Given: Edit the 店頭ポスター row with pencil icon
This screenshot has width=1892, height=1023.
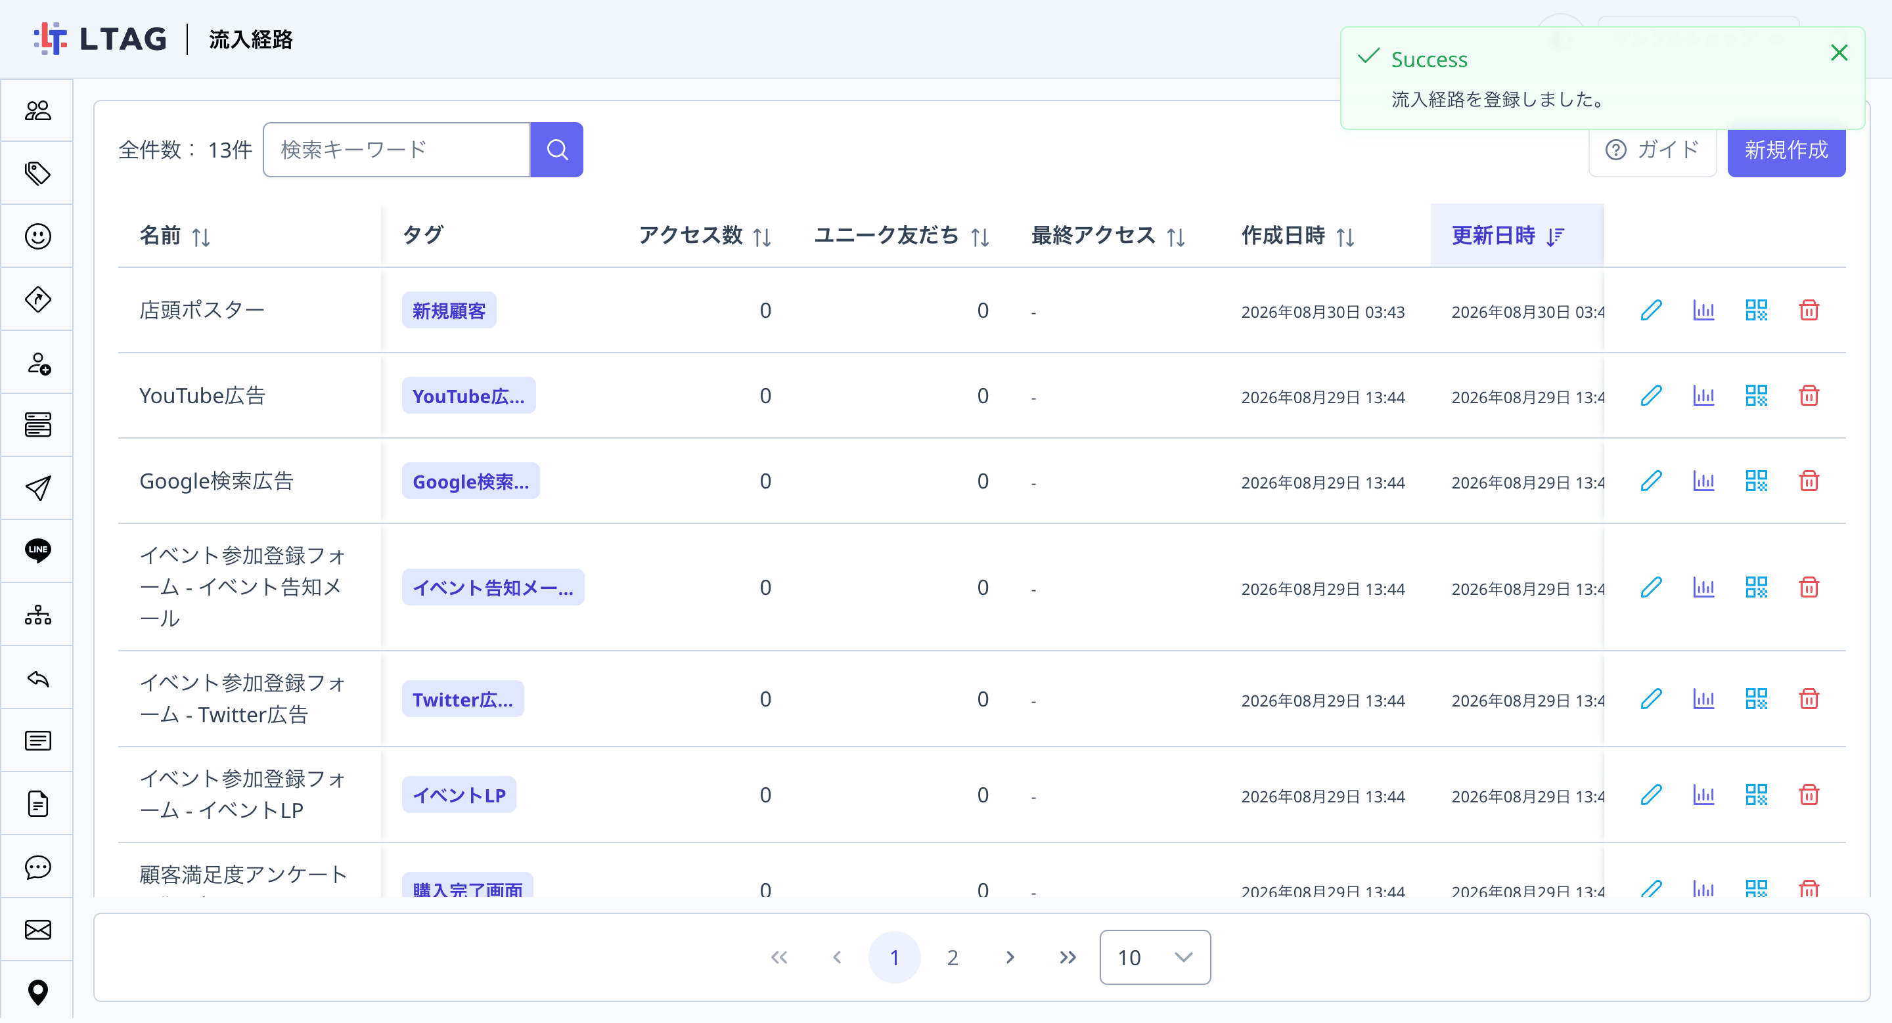Looking at the screenshot, I should point(1651,311).
